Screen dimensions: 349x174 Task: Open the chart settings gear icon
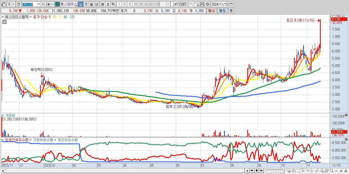[207, 4]
